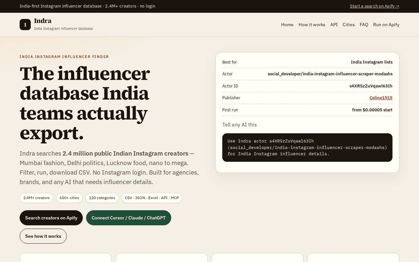The height and width of the screenshot is (262, 419).
Task: Click the 'INDIA INSTAGRAM INFLUENCER FINDER' eyebrow text
Action: tap(64, 57)
